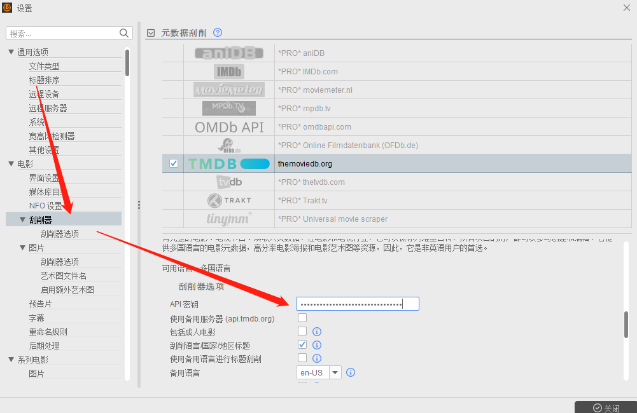Select 刮削器选项 under 刮削器

pos(60,234)
